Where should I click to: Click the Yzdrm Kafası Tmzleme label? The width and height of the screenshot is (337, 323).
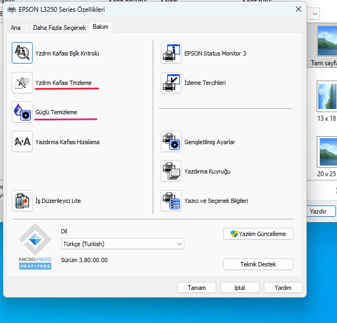pos(64,83)
